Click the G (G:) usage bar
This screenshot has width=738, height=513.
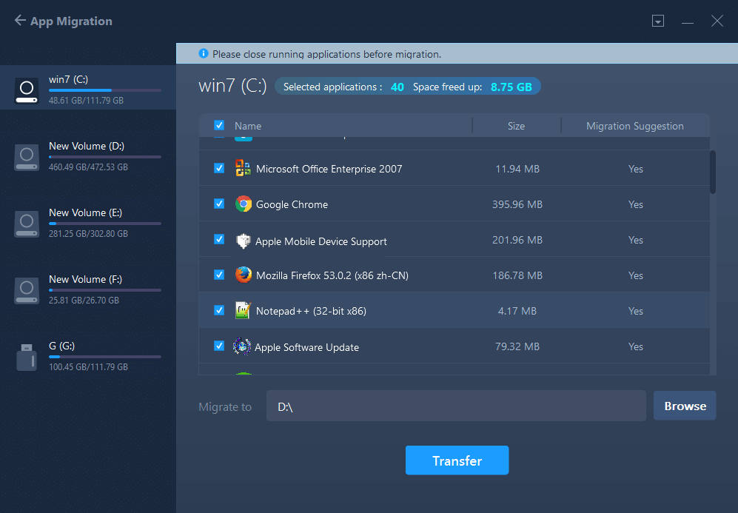coord(105,357)
